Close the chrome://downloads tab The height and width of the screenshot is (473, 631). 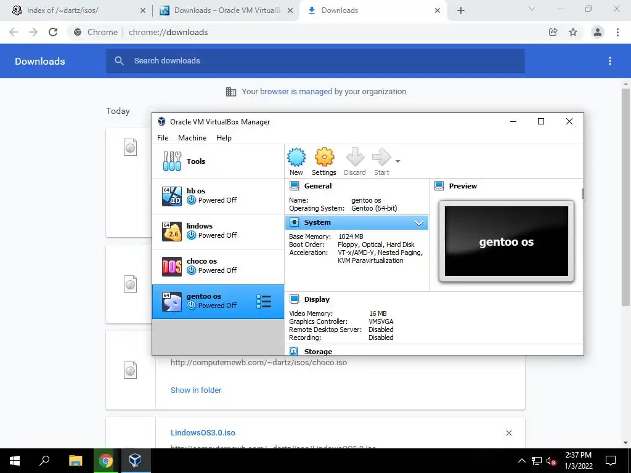click(438, 11)
